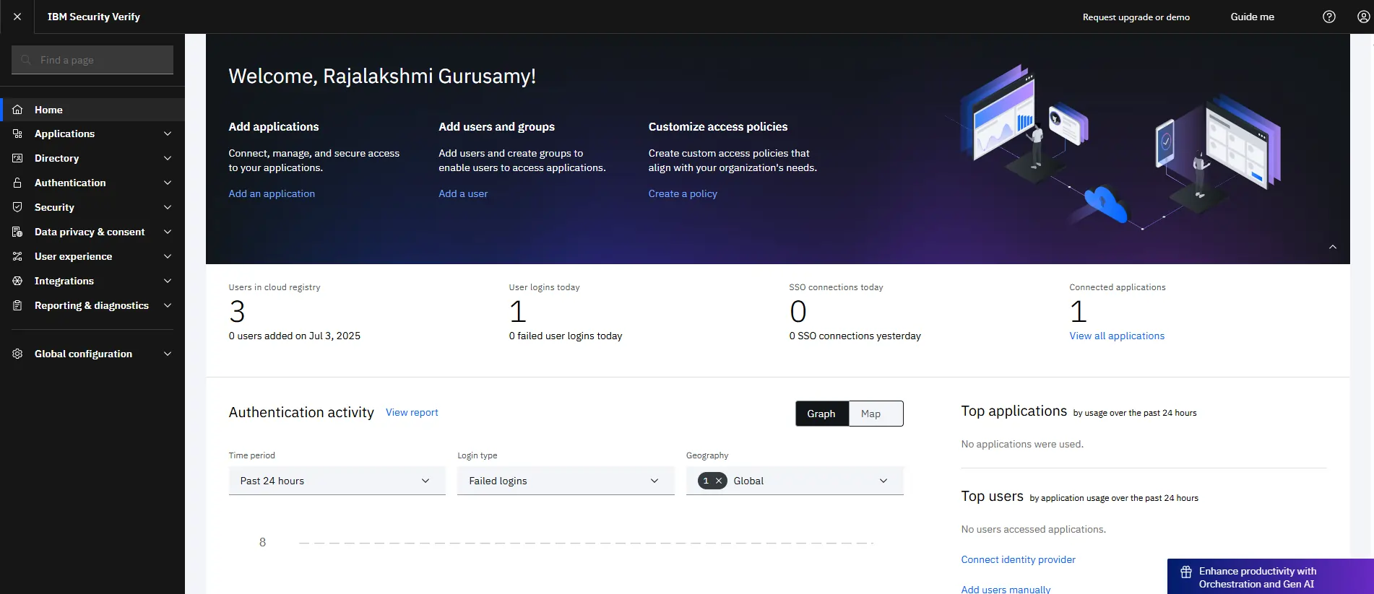
Task: Select Integrations menu item
Action: click(92, 281)
